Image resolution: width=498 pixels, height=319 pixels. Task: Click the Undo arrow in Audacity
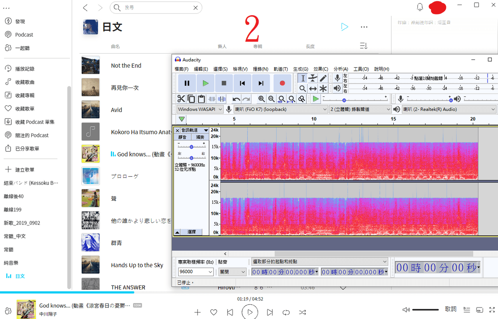(236, 99)
